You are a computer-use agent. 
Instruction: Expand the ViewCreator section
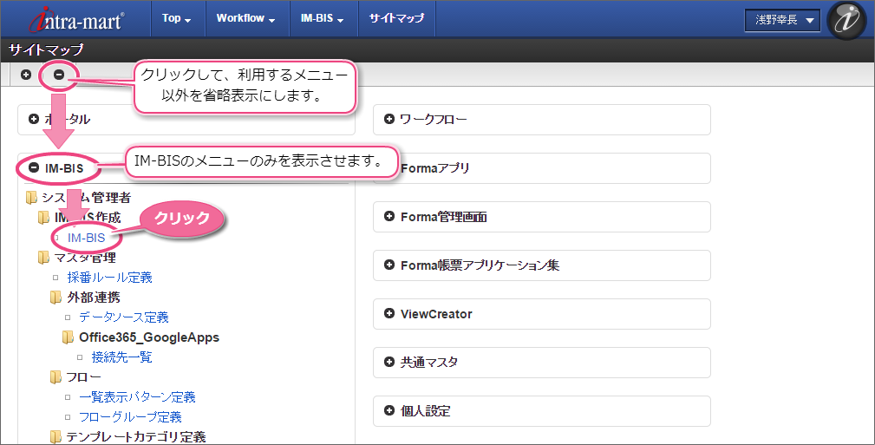pos(389,313)
